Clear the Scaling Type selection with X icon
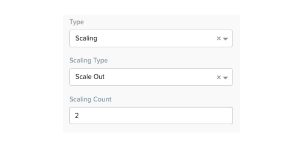303x147 pixels. coord(219,77)
